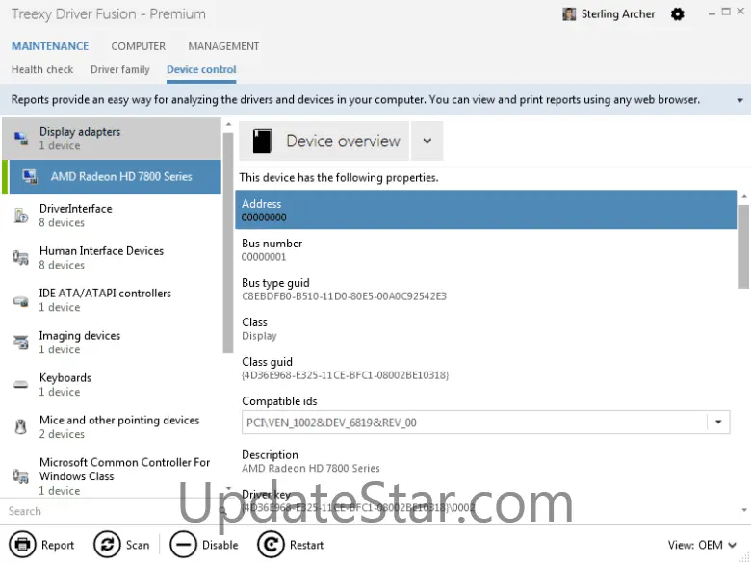Viewport: 751px width, 564px height.
Task: Click the Human Interface Devices icon
Action: coord(20,258)
